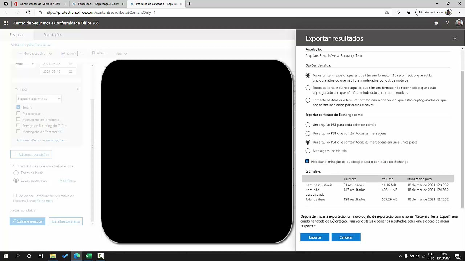Open Windows Start menu
Image resolution: width=465 pixels, height=261 pixels.
[5, 256]
